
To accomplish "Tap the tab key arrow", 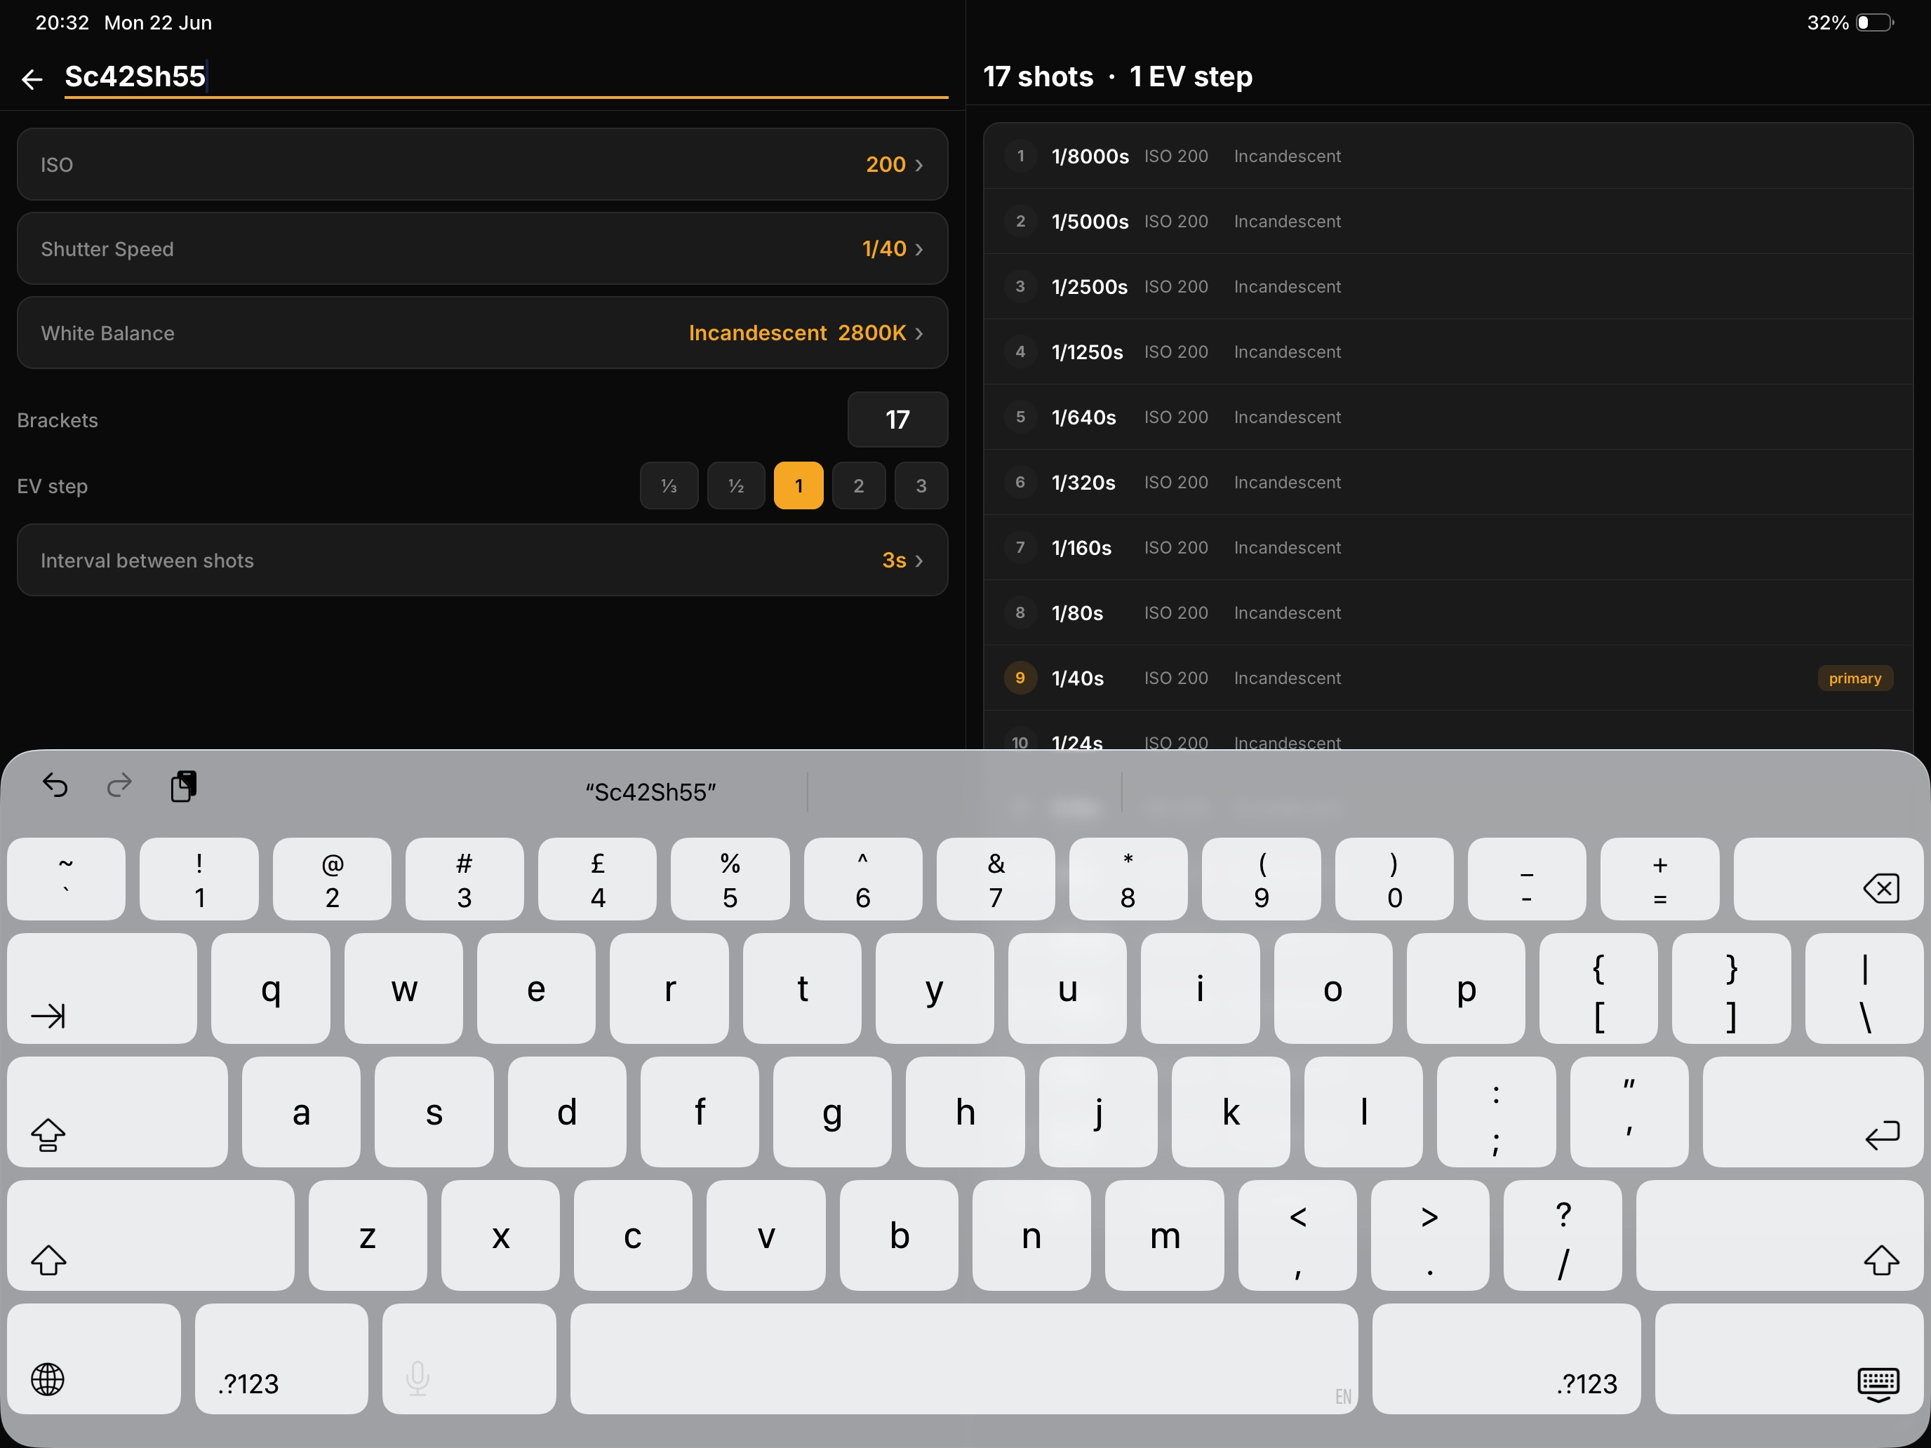I will pyautogui.click(x=102, y=988).
